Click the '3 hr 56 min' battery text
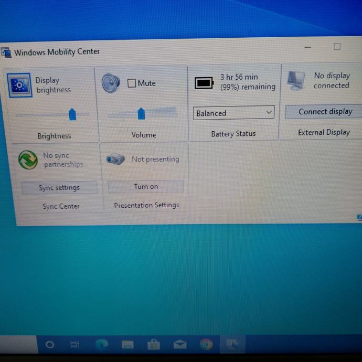 [x=239, y=77]
